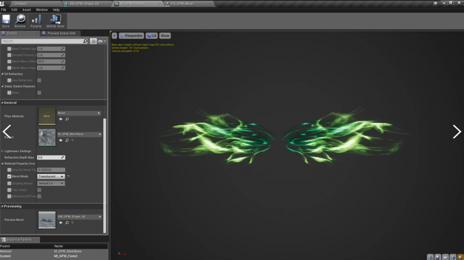Browse to Phys Material asset magnifier icon

67,119
